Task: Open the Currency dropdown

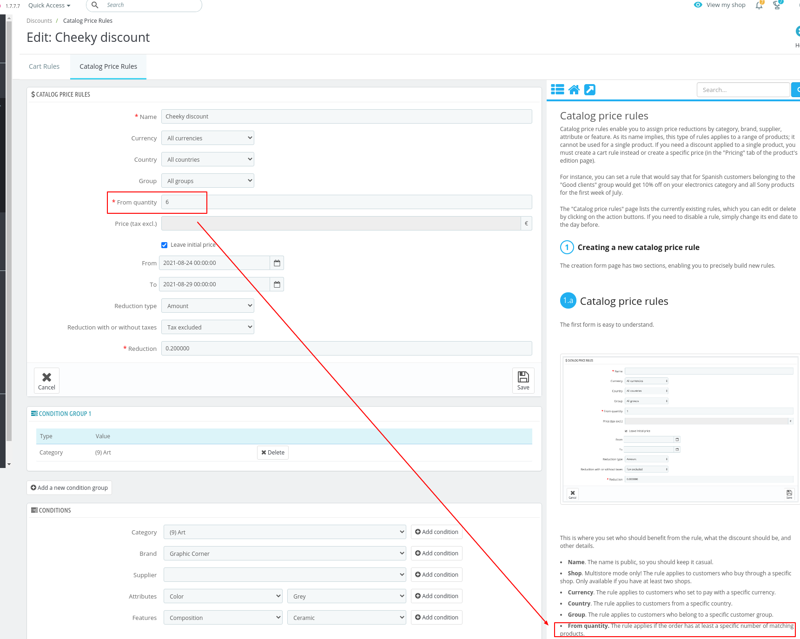Action: pos(207,138)
